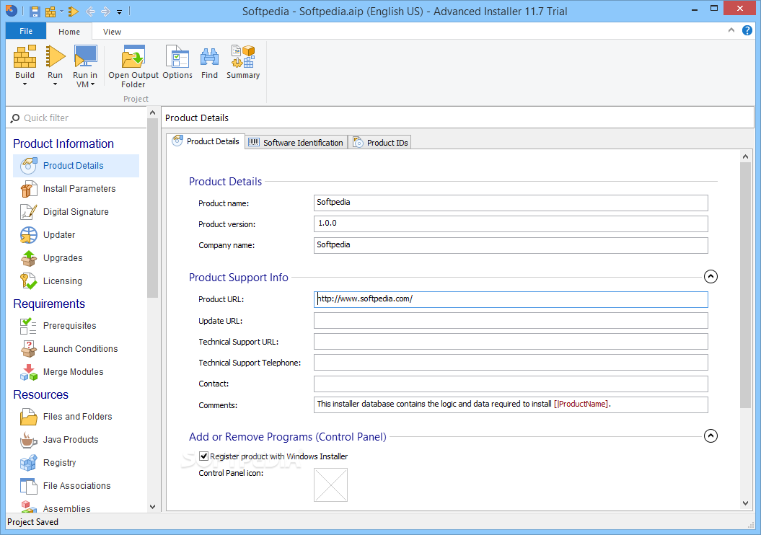The height and width of the screenshot is (535, 761).
Task: Click the Product URL field
Action: point(511,299)
